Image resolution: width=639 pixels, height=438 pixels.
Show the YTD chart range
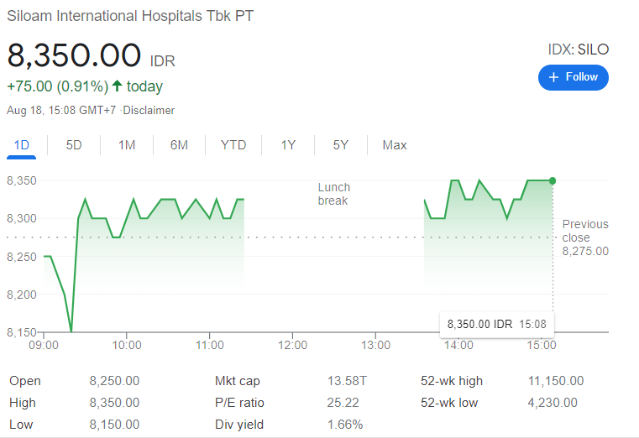[233, 145]
